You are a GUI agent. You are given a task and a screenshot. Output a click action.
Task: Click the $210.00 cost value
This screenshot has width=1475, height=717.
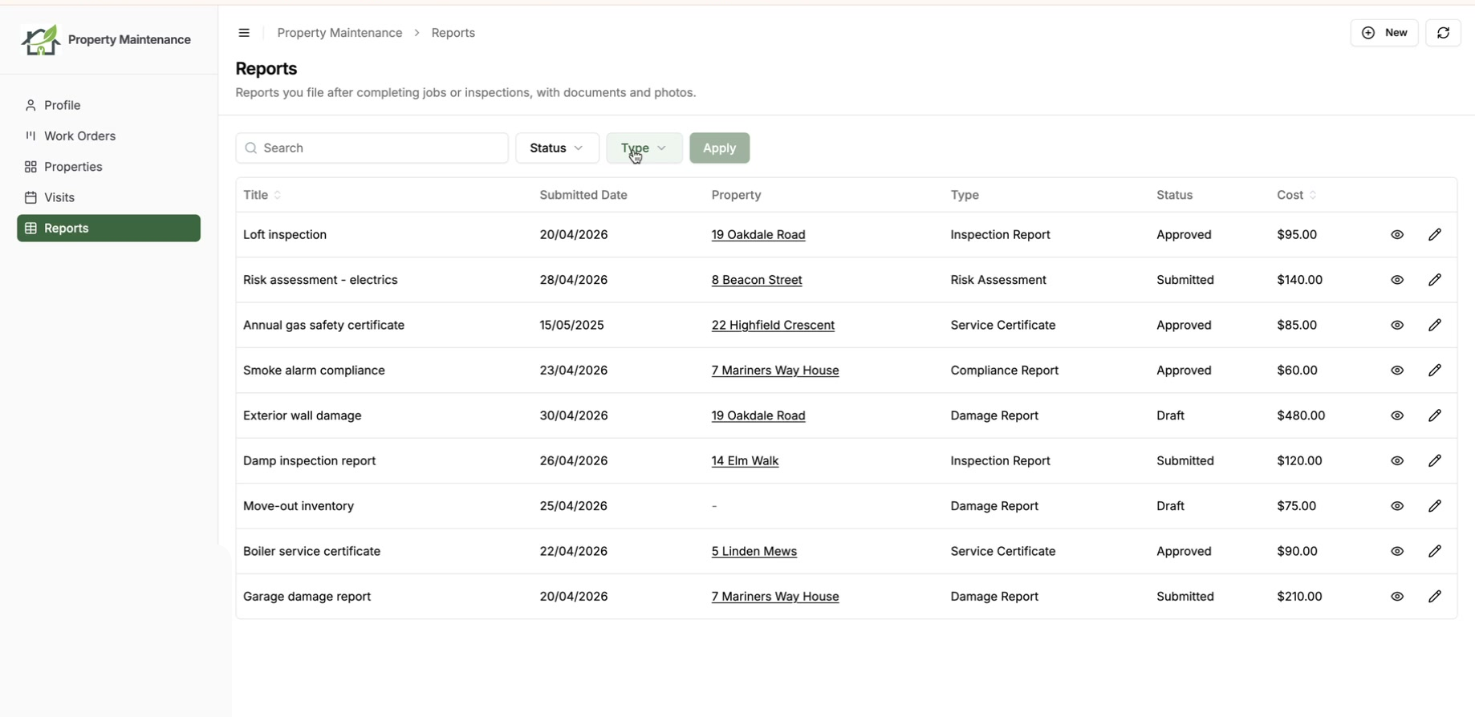click(1299, 597)
